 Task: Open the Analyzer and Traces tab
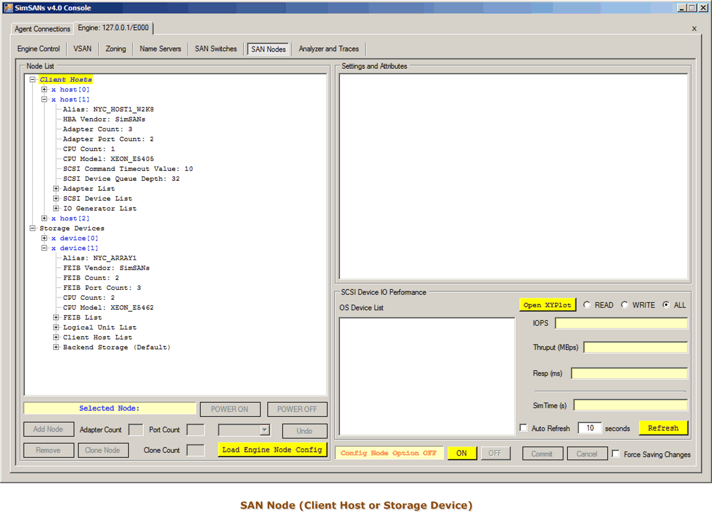pyautogui.click(x=328, y=49)
